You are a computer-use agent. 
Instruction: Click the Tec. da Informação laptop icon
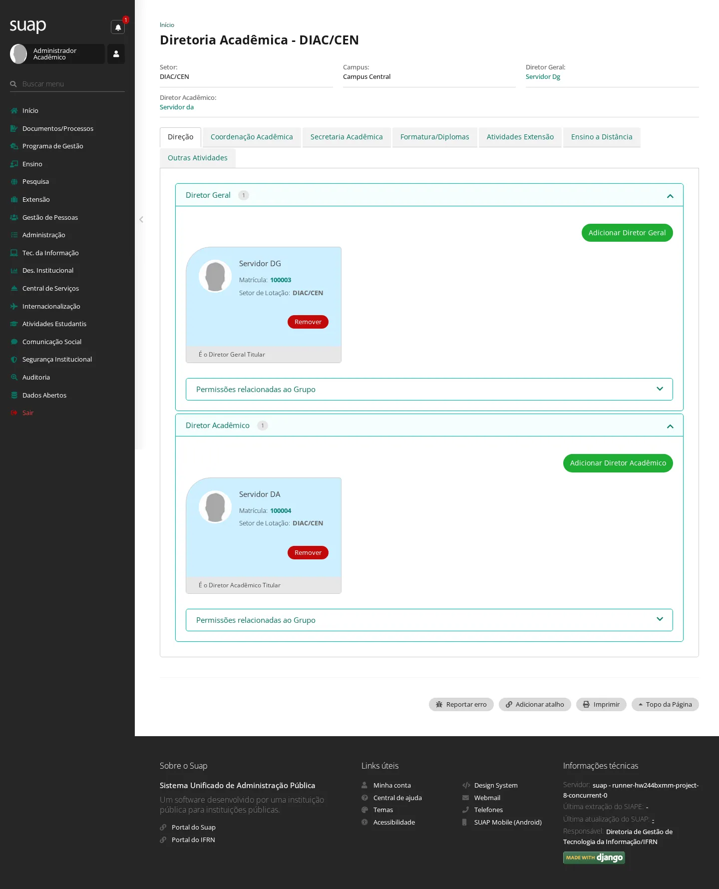click(x=14, y=253)
